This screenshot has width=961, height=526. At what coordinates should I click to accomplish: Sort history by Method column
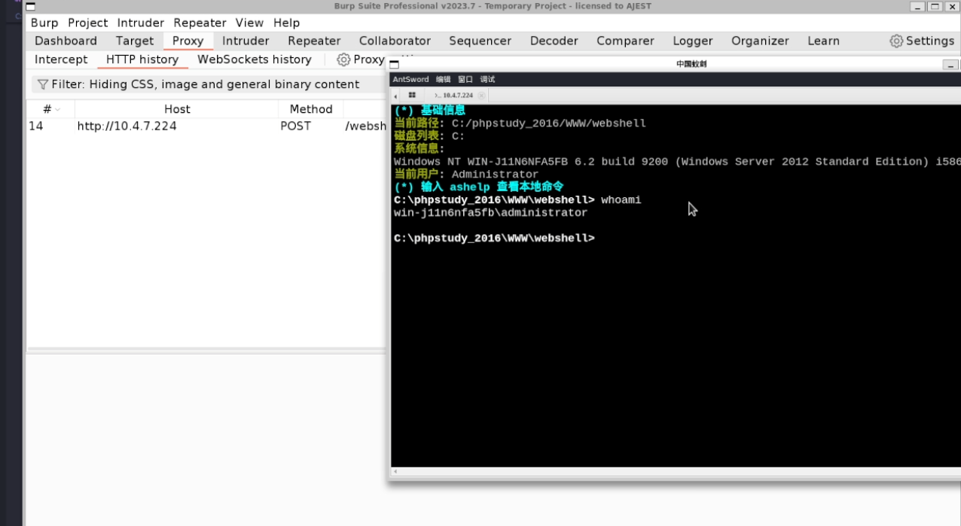click(311, 109)
